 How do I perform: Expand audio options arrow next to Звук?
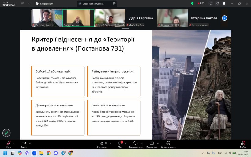[x=13, y=143]
